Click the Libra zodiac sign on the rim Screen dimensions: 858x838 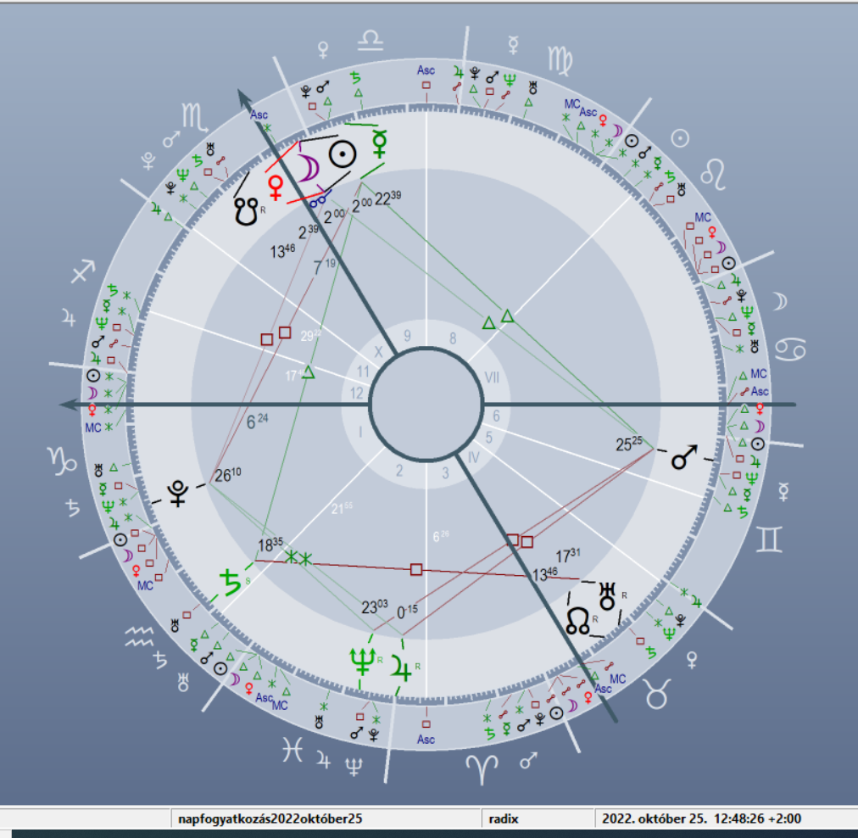pos(370,38)
